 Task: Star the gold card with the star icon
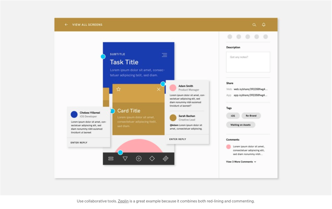click(118, 89)
